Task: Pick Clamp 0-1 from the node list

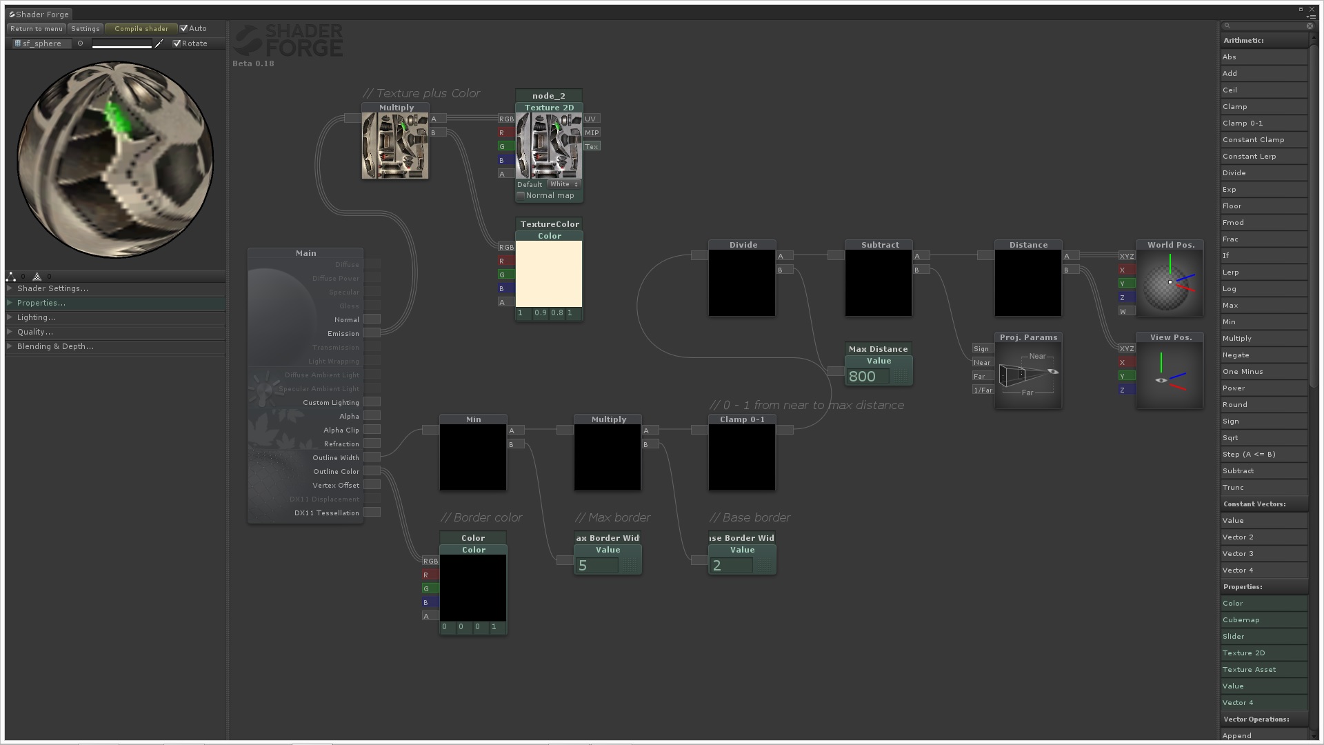Action: coord(1264,123)
